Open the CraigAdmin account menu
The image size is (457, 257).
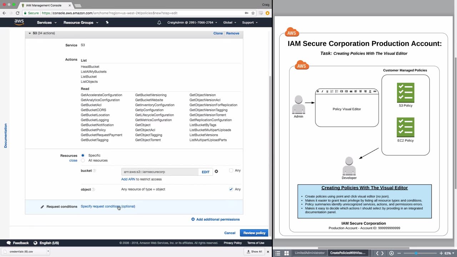[192, 22]
